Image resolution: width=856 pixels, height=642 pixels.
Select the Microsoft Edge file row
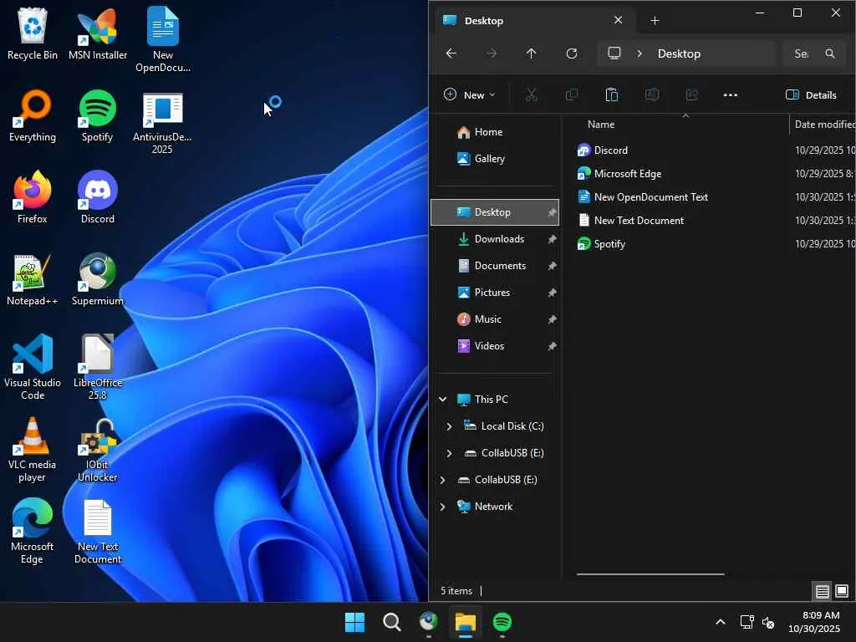[716, 174]
